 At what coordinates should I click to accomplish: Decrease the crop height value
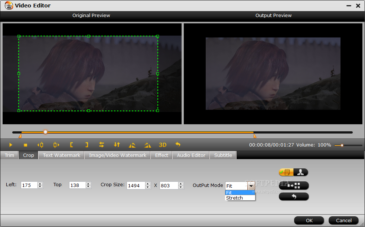pos(180,187)
